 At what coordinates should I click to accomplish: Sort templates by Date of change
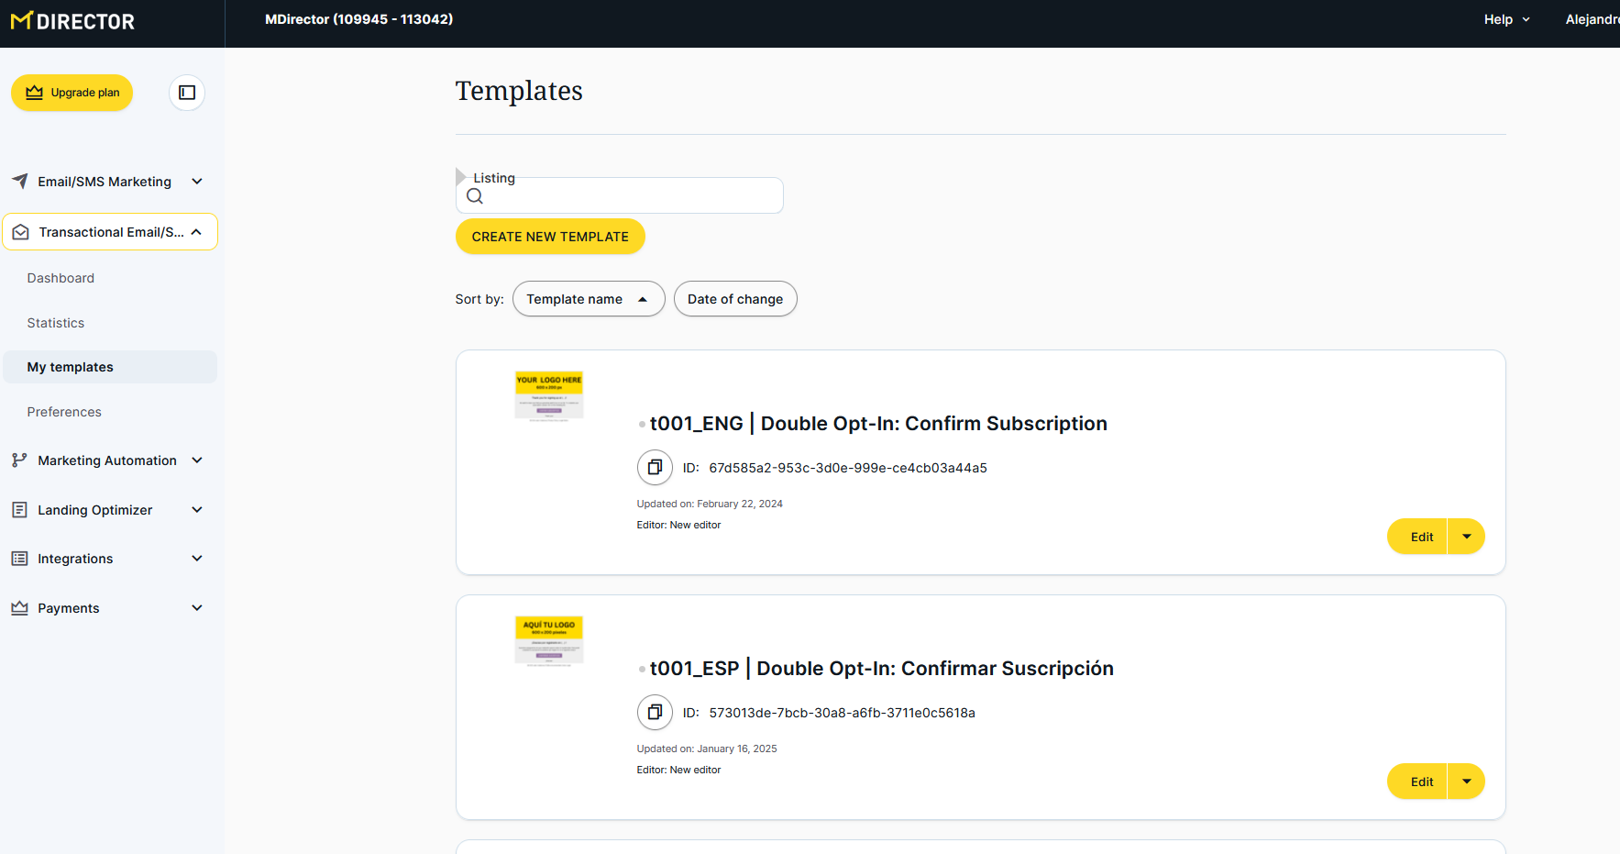(x=734, y=299)
